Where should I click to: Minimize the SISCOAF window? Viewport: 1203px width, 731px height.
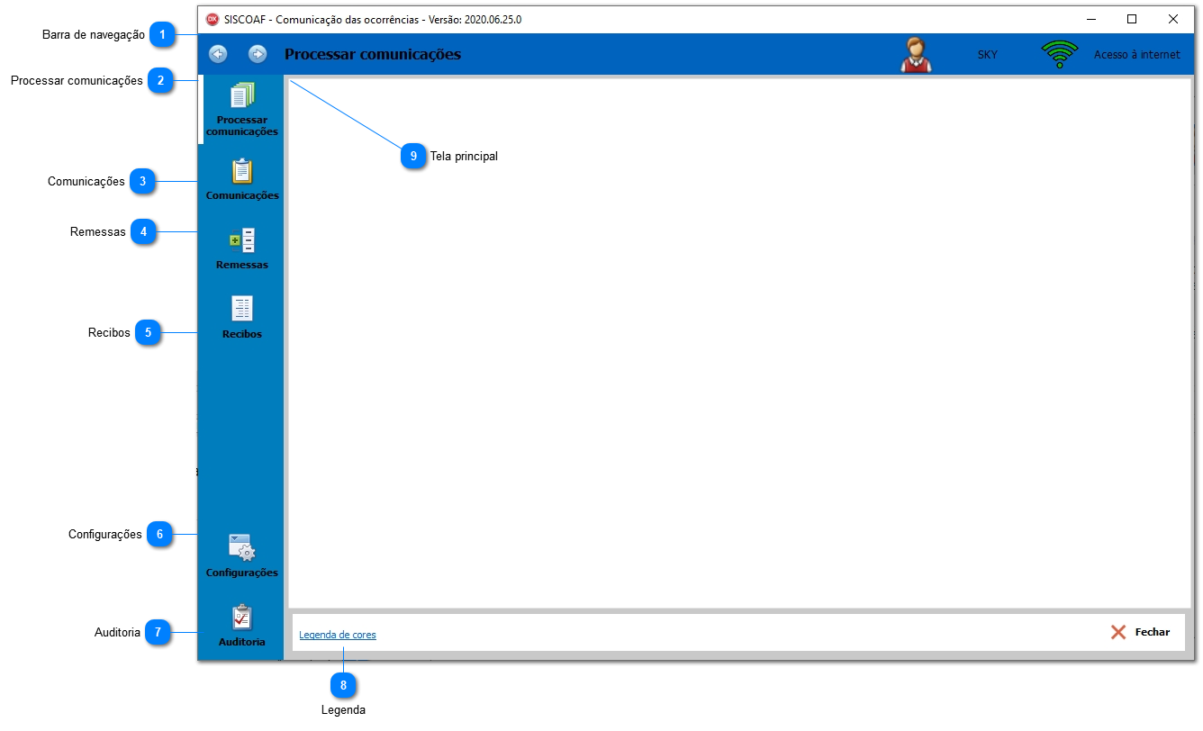[1090, 19]
